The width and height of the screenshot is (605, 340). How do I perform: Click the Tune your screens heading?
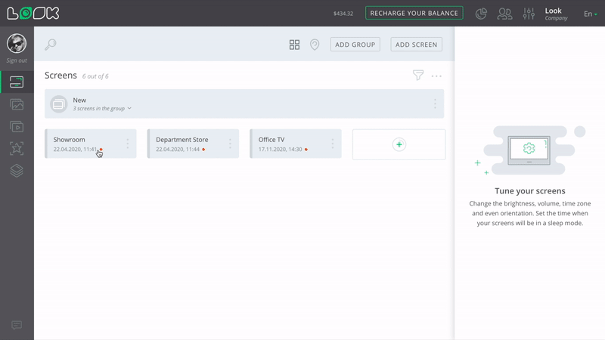coord(530,191)
